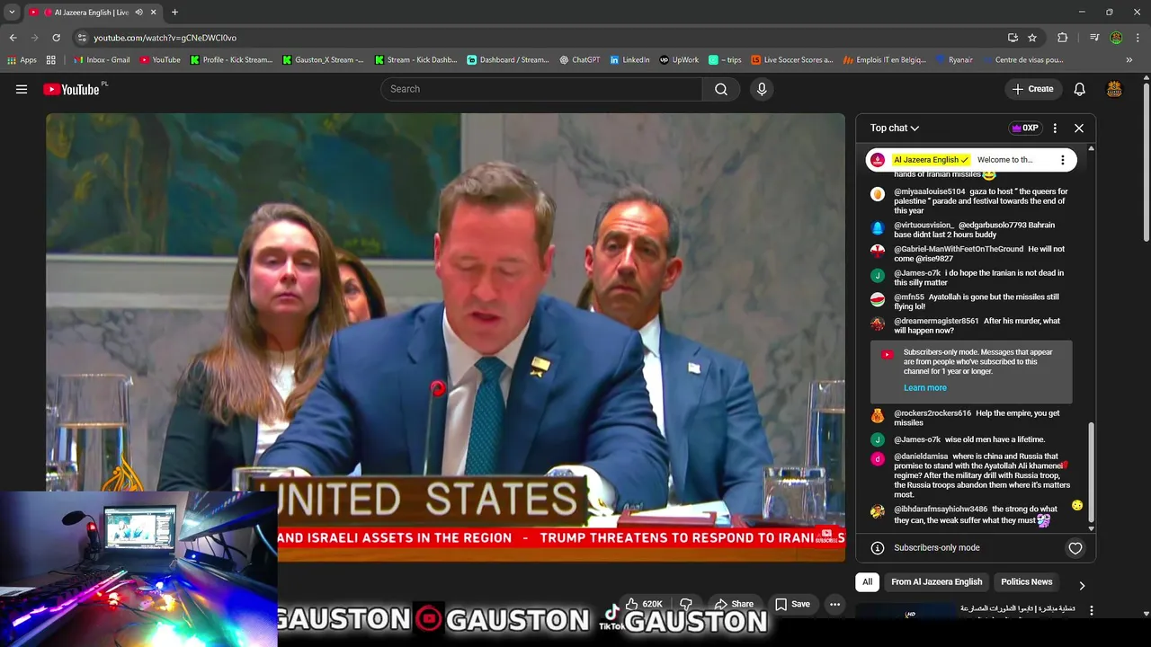Install app icon in the address bar

(1013, 38)
